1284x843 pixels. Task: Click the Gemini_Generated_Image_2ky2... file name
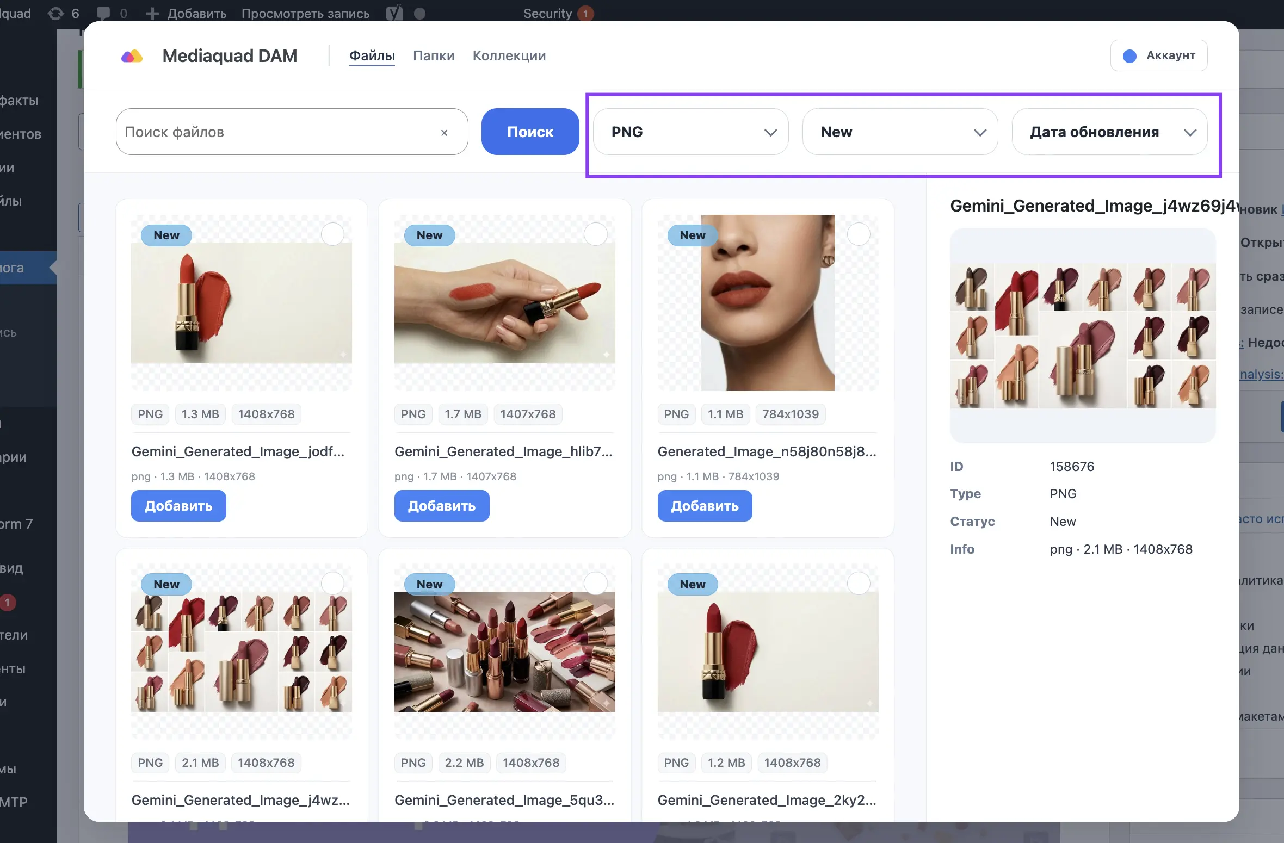(x=767, y=800)
